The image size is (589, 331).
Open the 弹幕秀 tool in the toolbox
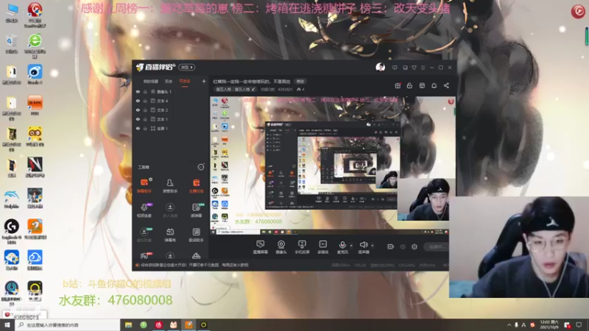coord(170,235)
